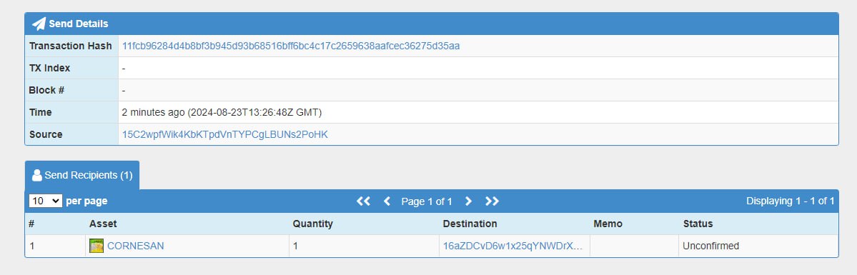Select the Send Recipients (1) tab

coord(82,175)
